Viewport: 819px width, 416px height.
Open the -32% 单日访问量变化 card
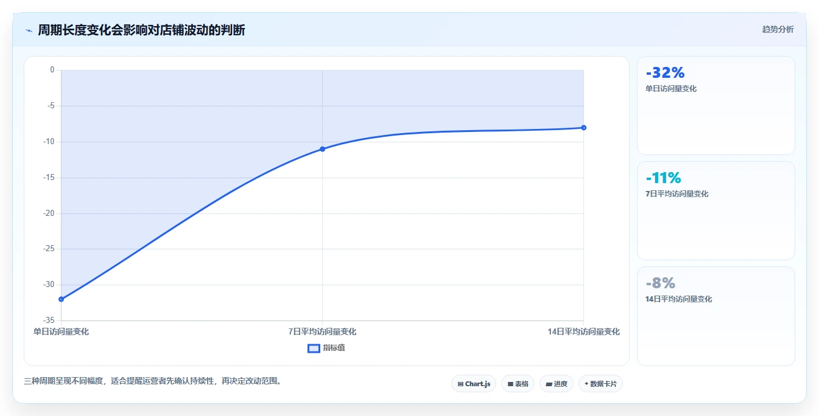(x=716, y=106)
